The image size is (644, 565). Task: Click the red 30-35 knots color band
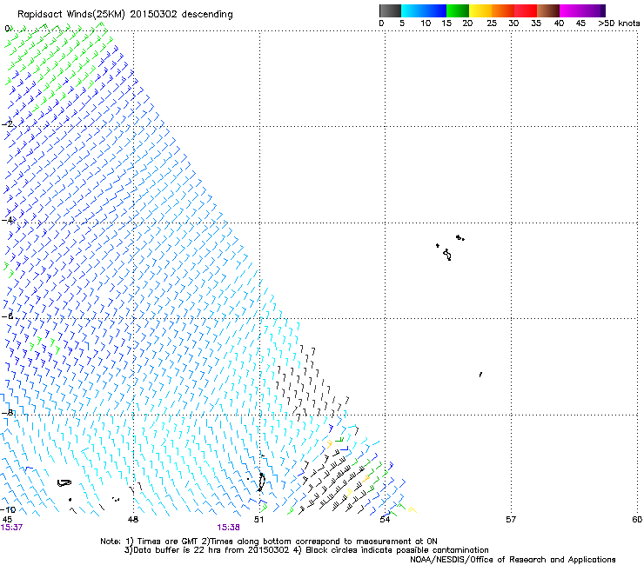(526, 10)
